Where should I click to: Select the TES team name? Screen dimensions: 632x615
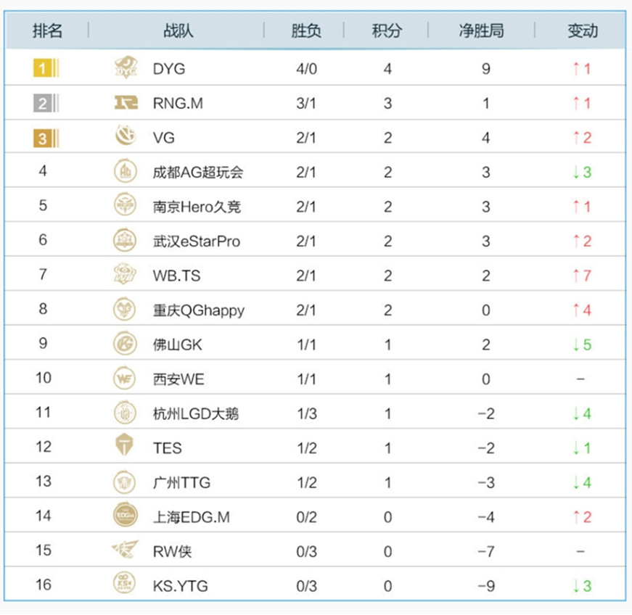pyautogui.click(x=168, y=448)
